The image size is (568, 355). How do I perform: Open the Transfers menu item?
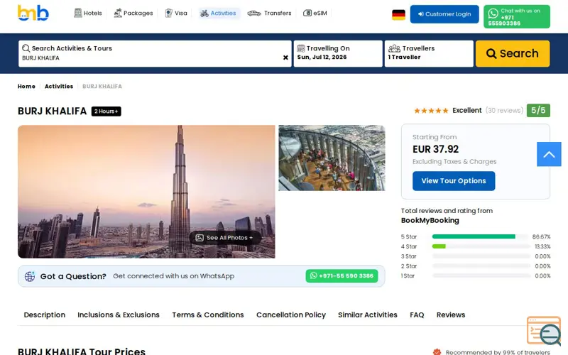270,13
